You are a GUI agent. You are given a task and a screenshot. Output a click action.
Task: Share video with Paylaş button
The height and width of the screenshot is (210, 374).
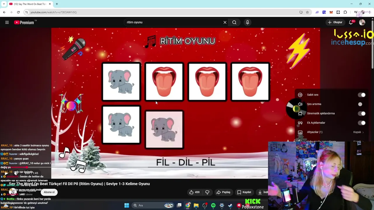tap(223, 192)
